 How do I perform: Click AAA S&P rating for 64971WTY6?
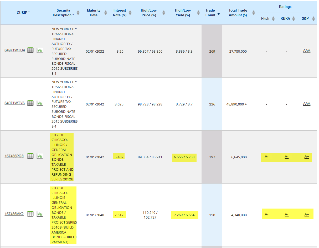(x=307, y=104)
